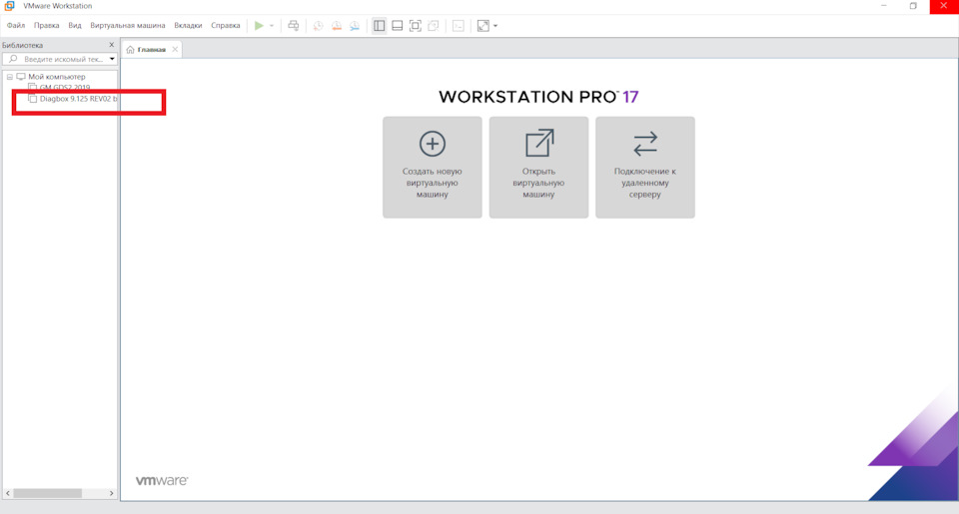Open the Виртуальная машина menu
The image size is (959, 514).
pos(127,26)
